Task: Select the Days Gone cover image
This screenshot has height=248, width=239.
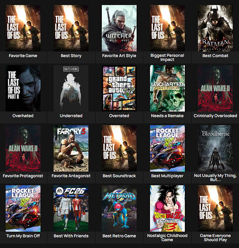Action: (x=71, y=88)
